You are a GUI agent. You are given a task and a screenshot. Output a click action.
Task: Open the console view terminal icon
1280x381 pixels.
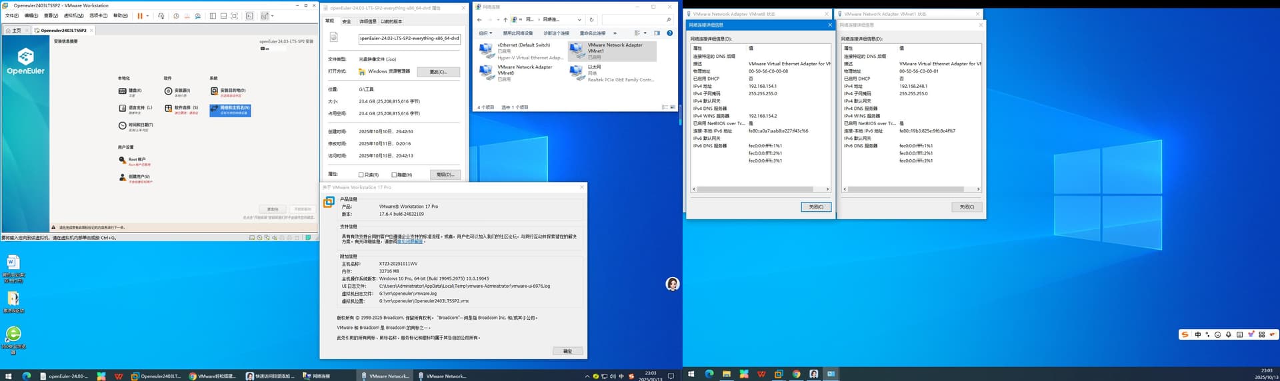pos(250,16)
